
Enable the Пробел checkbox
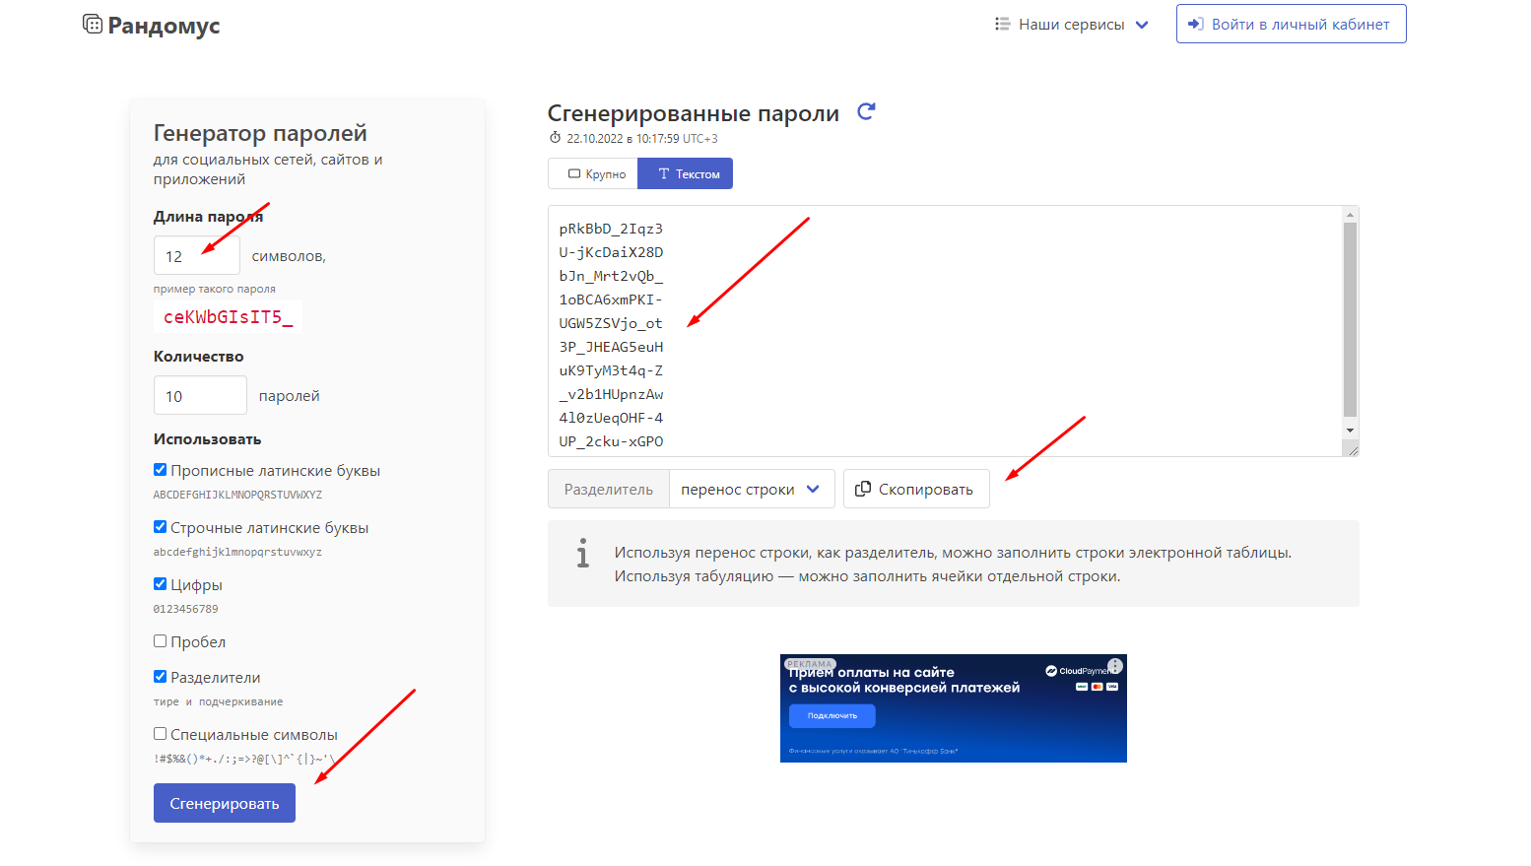160,640
